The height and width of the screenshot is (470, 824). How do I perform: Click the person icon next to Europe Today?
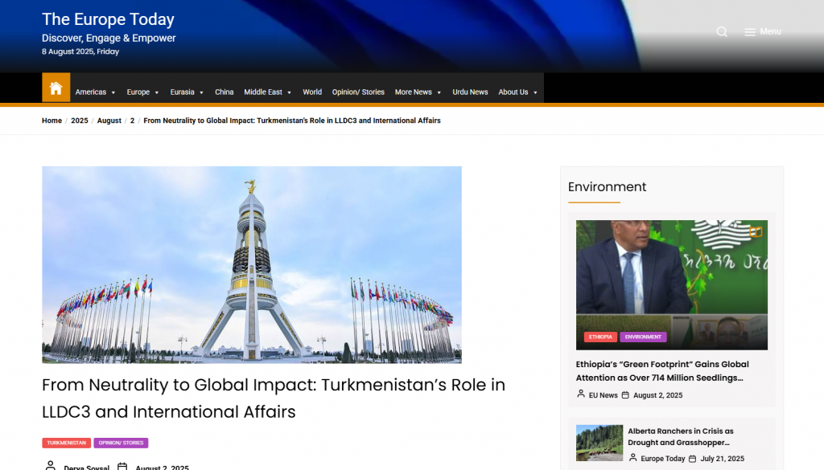point(634,458)
